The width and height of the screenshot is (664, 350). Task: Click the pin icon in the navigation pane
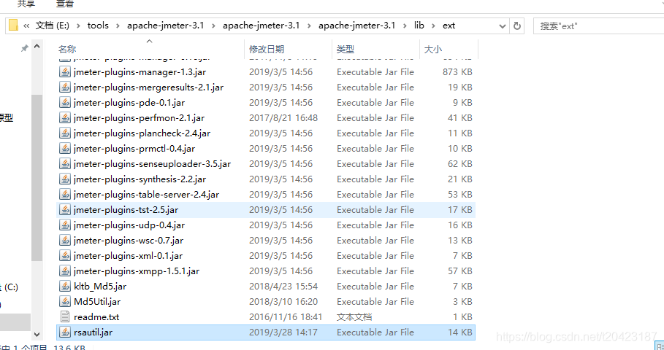tap(25, 48)
